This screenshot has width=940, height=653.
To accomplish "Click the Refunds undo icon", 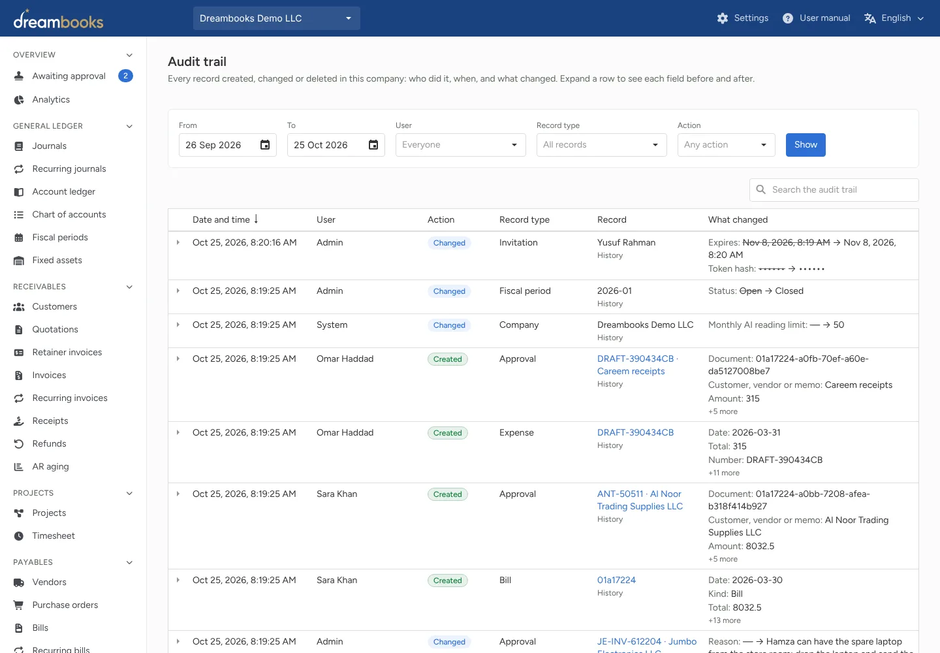I will 19,444.
